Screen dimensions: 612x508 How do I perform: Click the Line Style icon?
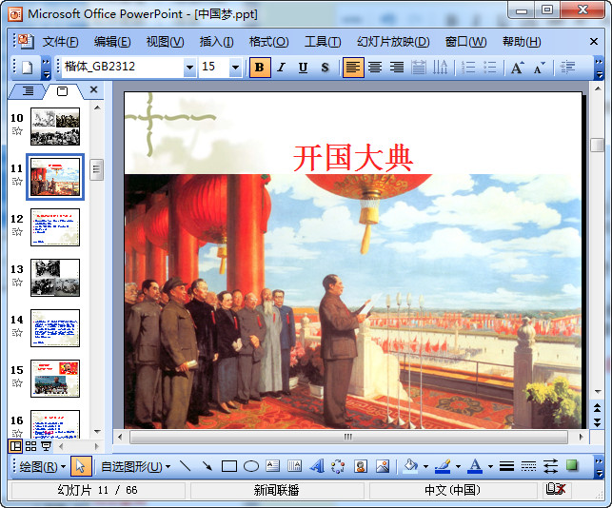pos(506,466)
